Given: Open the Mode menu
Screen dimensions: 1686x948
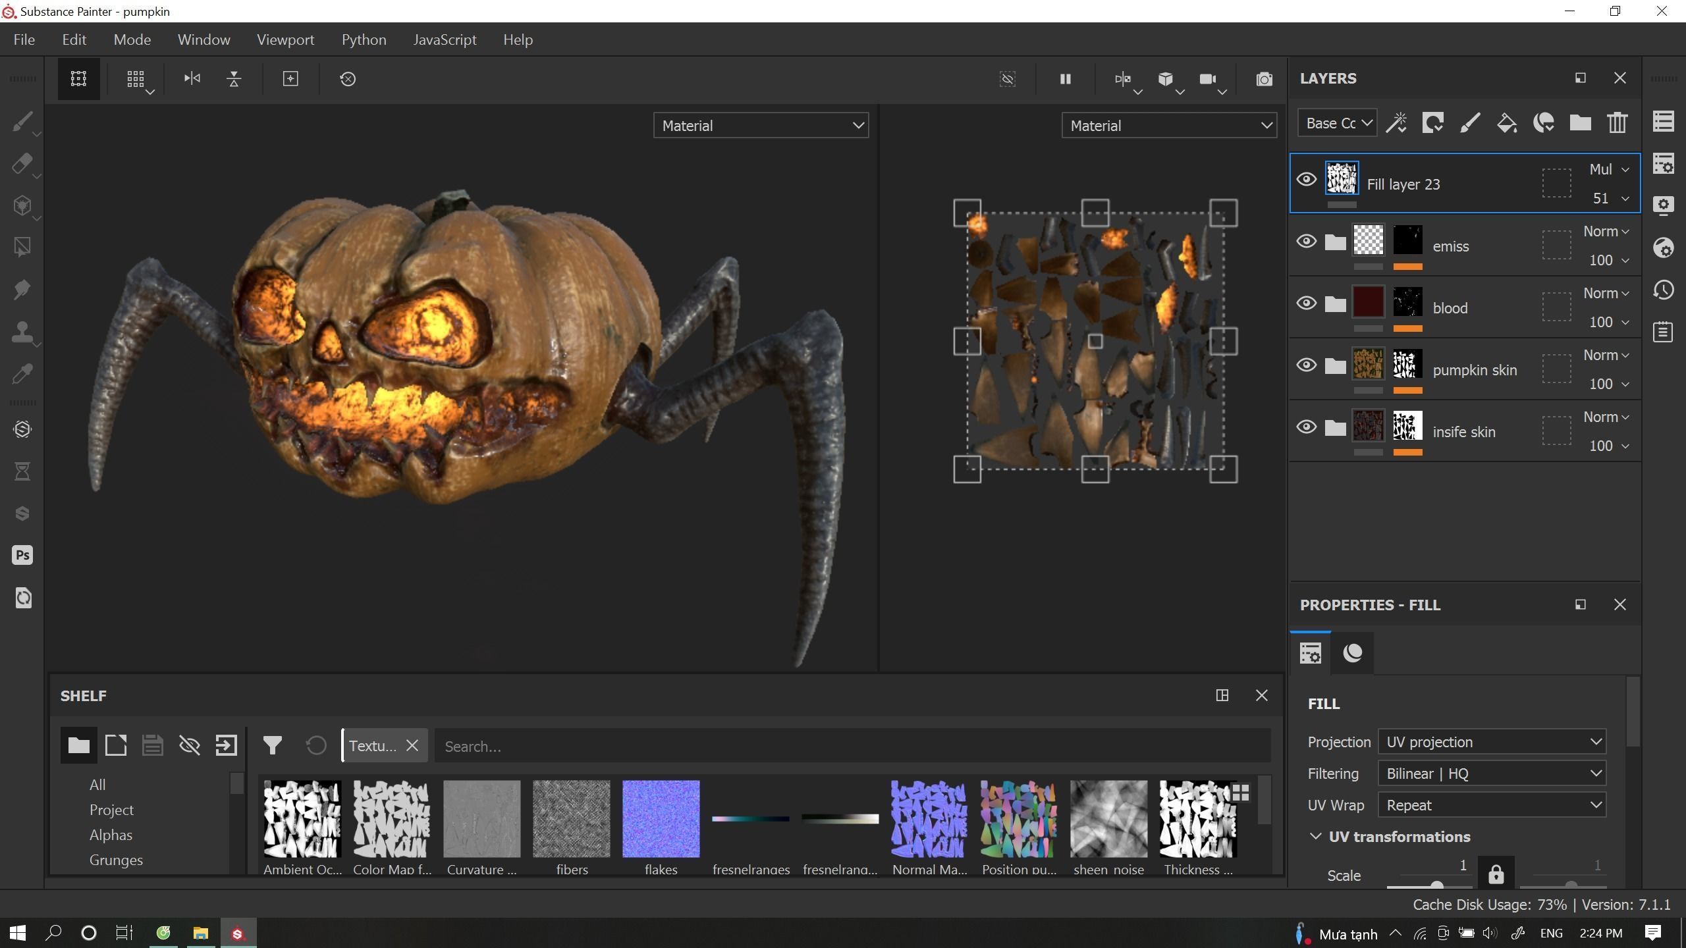Looking at the screenshot, I should point(132,39).
